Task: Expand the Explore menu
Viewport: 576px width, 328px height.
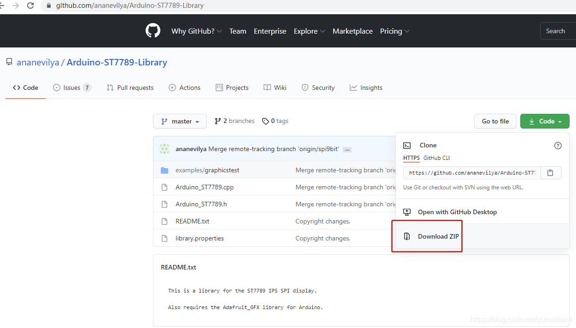Action: click(x=309, y=31)
